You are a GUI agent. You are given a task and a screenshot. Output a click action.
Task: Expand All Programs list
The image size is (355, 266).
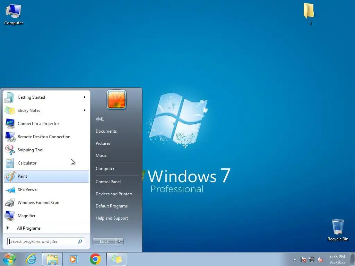[x=46, y=228]
